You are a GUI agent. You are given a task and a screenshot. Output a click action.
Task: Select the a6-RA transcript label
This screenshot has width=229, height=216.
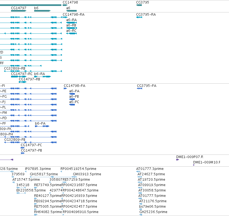(71, 20)
